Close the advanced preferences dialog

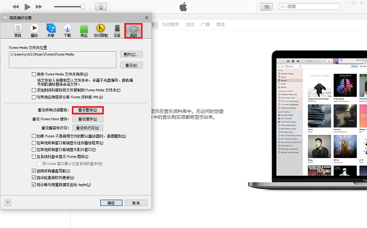(x=147, y=18)
